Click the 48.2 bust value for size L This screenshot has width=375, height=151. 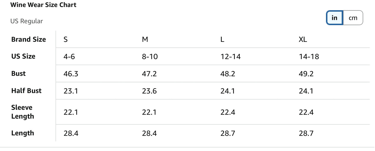[x=228, y=74]
